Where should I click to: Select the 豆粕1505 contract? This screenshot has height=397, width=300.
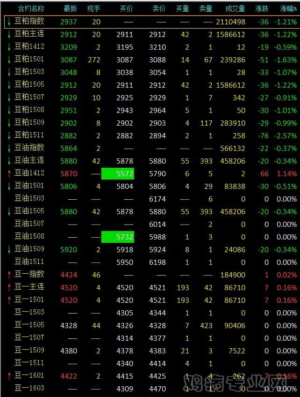[29, 84]
